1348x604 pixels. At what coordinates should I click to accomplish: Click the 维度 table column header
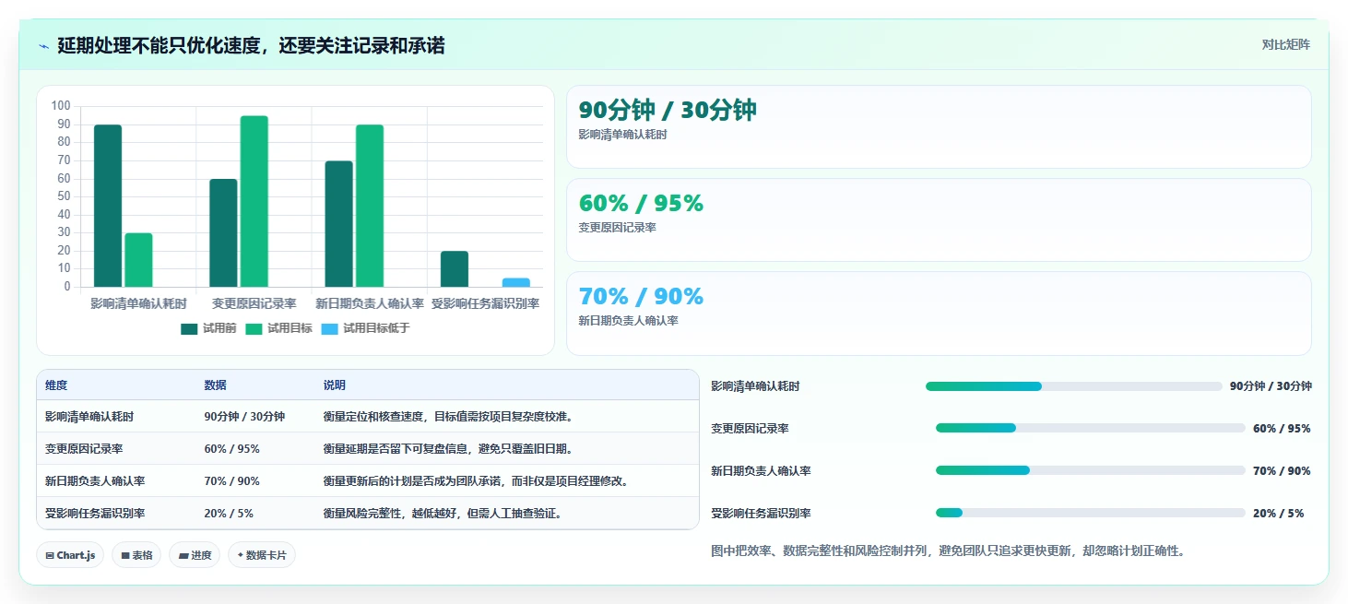coord(56,385)
